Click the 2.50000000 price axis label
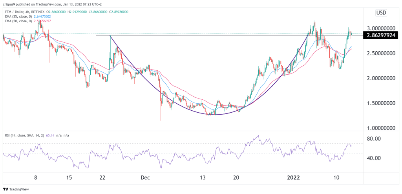This screenshot has width=402, height=194. point(381,53)
